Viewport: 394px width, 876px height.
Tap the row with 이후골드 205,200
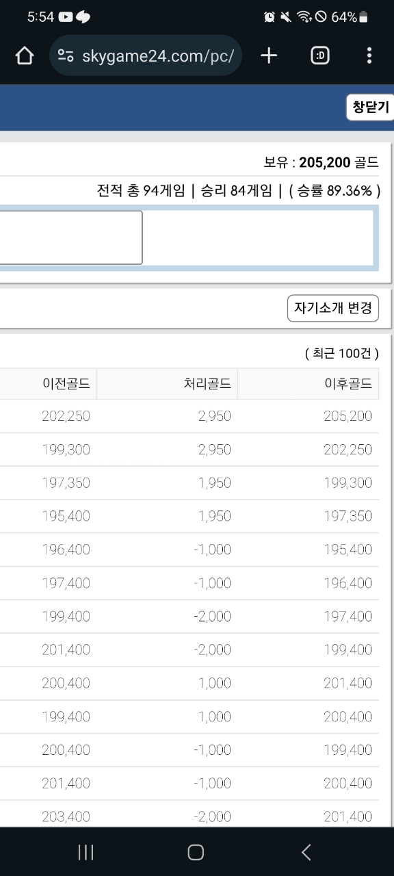click(x=189, y=416)
